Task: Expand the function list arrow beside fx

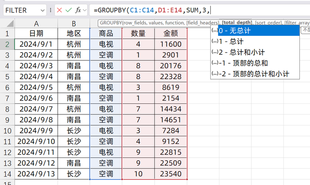Action: (85, 10)
